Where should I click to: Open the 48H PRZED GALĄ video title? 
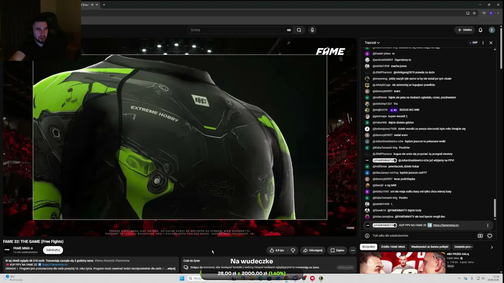[458, 254]
